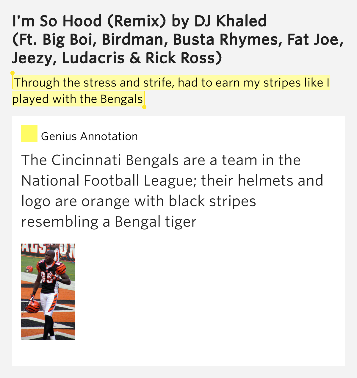Open the Bengals player photo thumbnail
Image resolution: width=357 pixels, height=378 pixels.
48,291
